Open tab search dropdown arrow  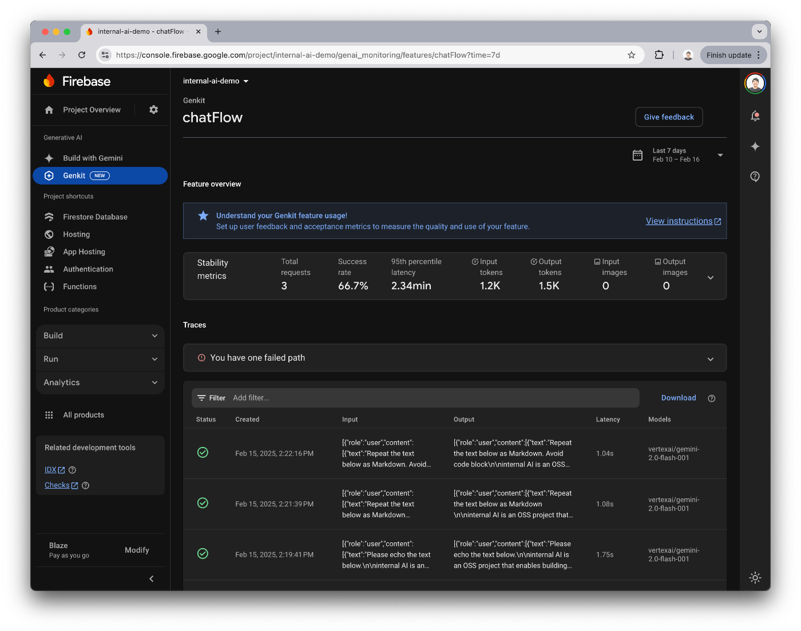coord(759,31)
